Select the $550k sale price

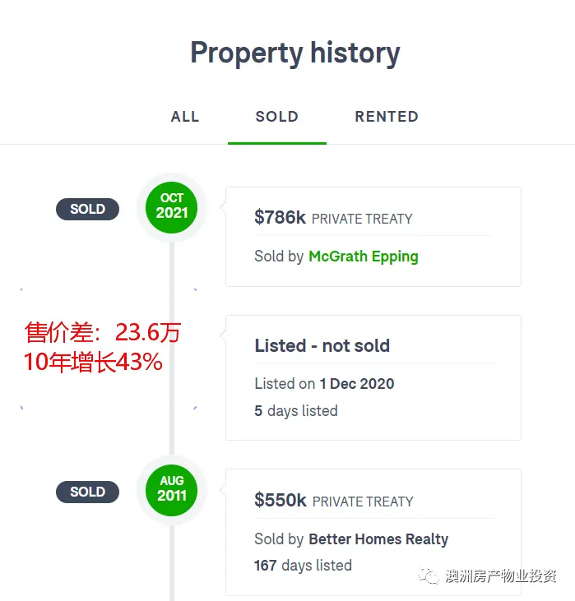pos(281,500)
